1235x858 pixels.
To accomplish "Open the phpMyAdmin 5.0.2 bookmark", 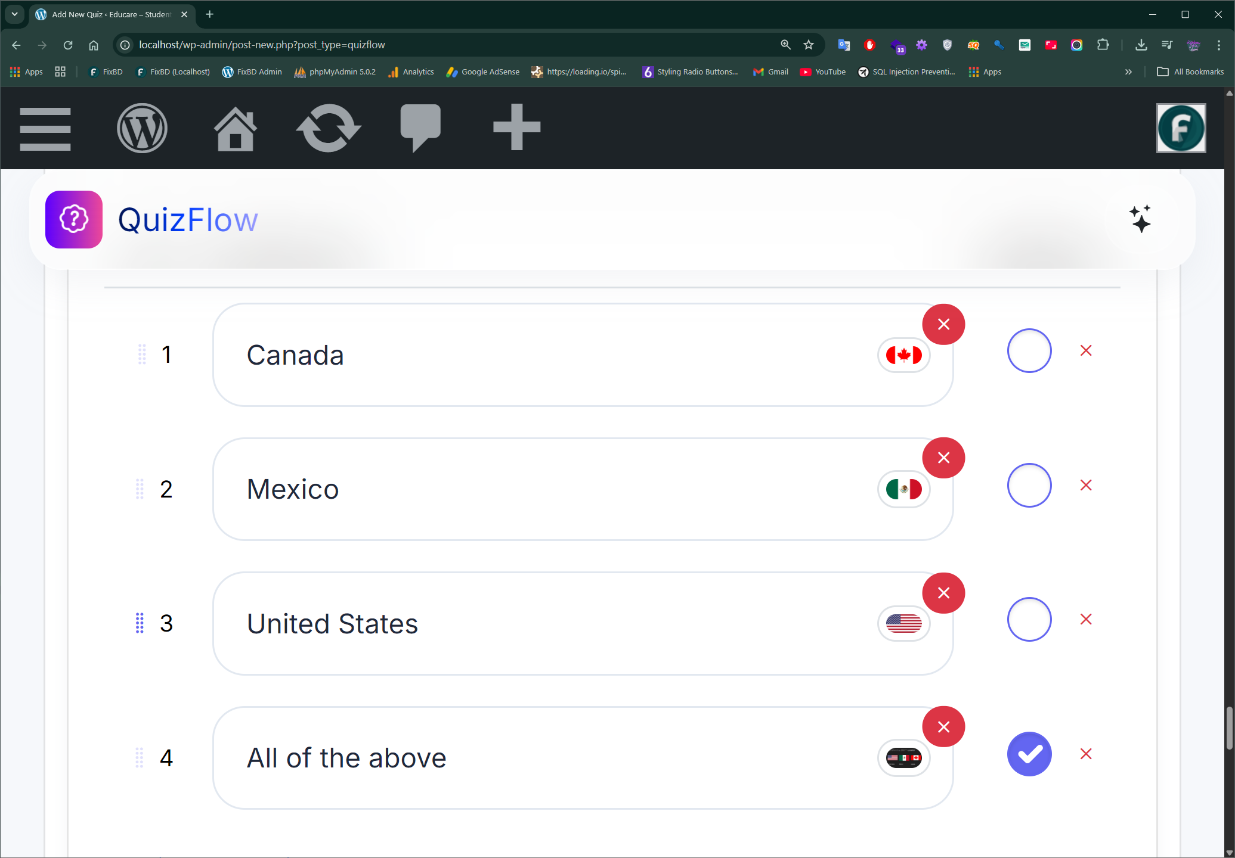I will pyautogui.click(x=335, y=72).
